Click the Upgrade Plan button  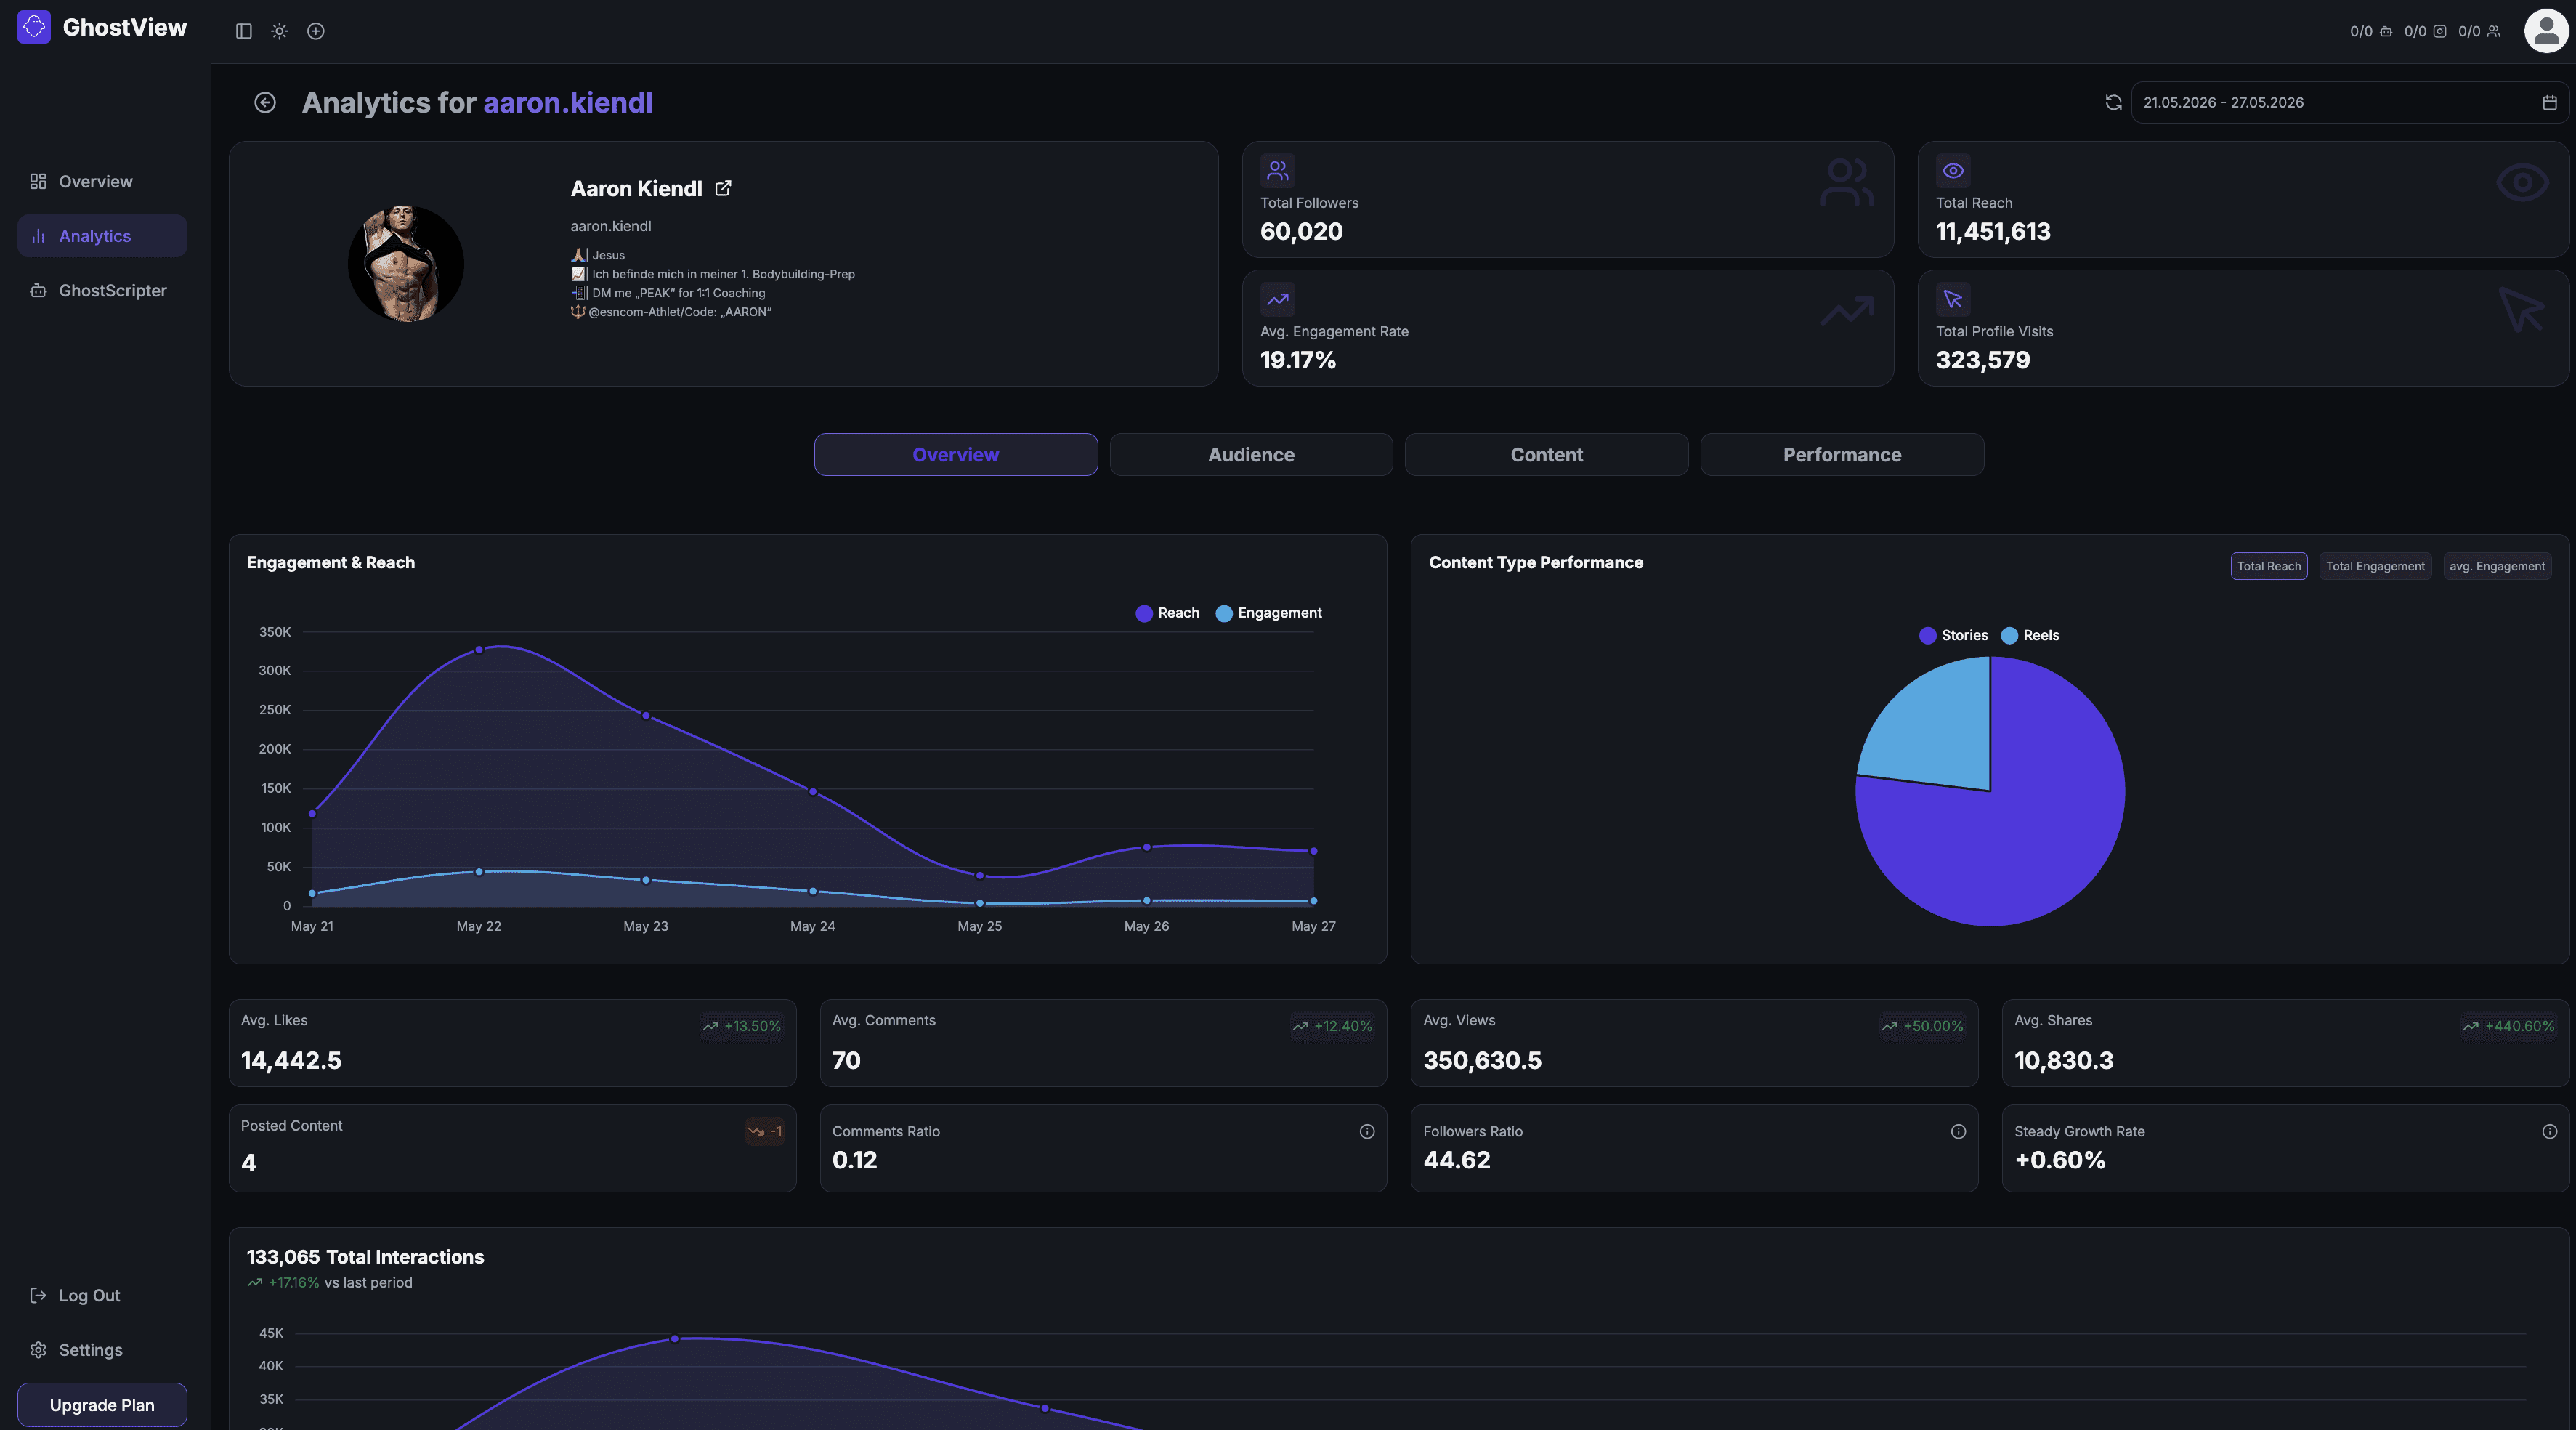pos(102,1404)
